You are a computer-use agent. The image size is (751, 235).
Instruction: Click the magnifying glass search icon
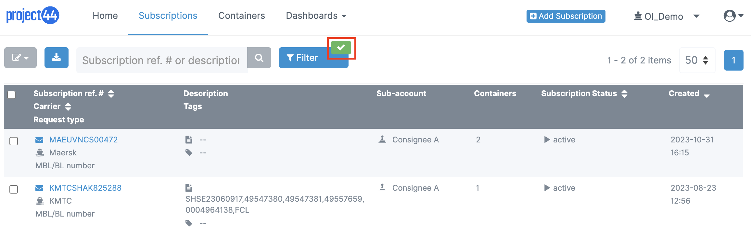click(259, 58)
